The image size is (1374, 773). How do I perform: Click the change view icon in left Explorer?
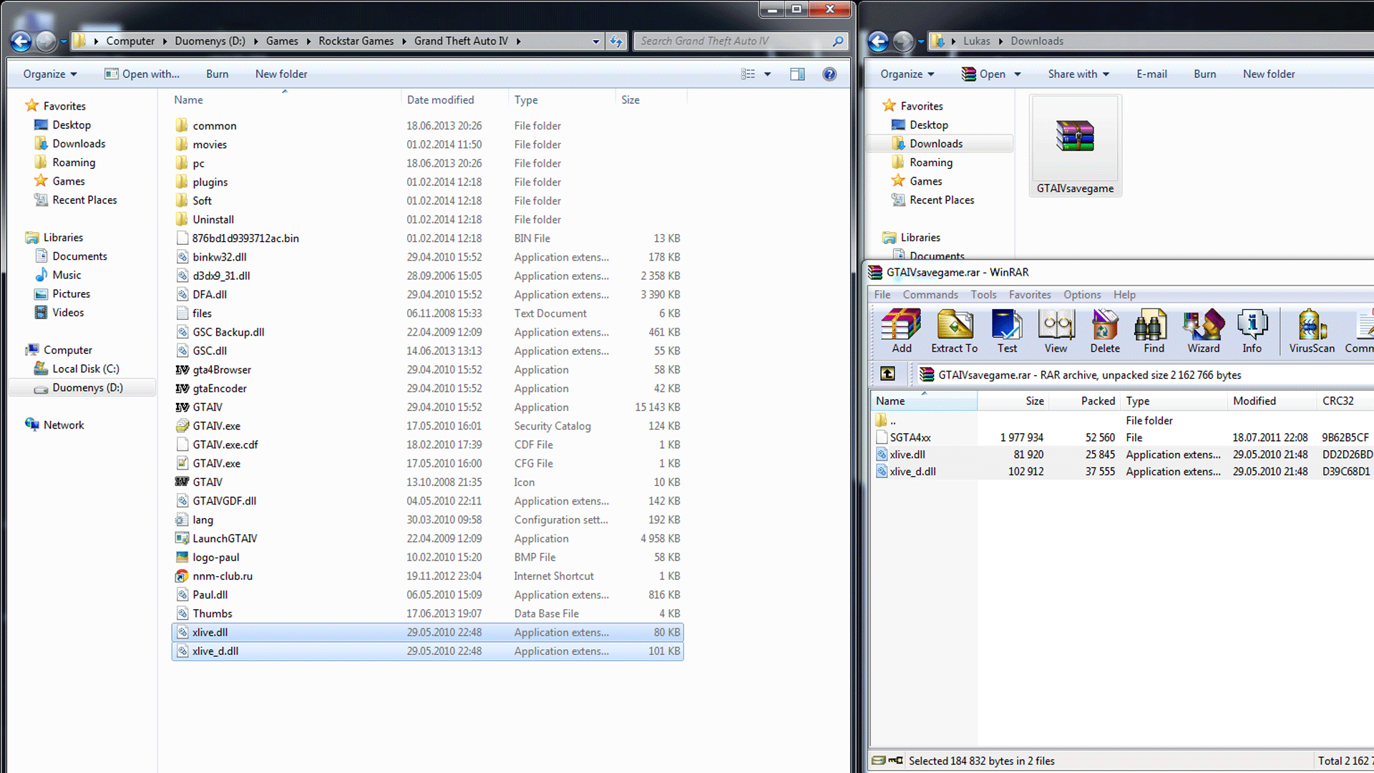pyautogui.click(x=748, y=74)
